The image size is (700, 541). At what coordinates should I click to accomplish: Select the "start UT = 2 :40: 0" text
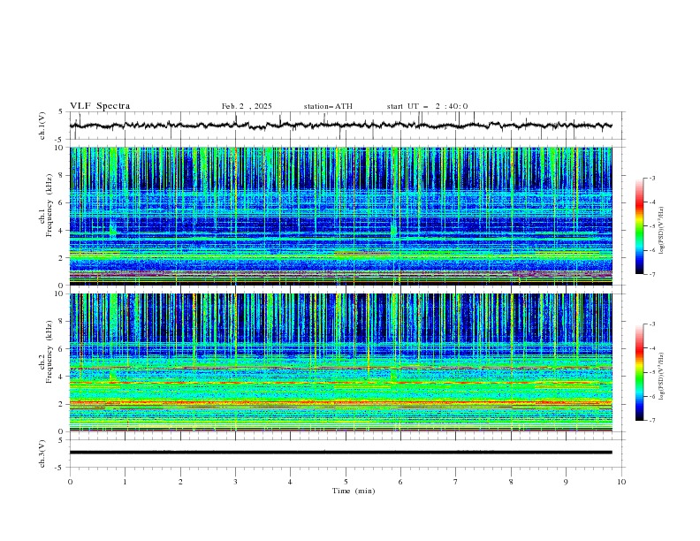click(x=427, y=106)
